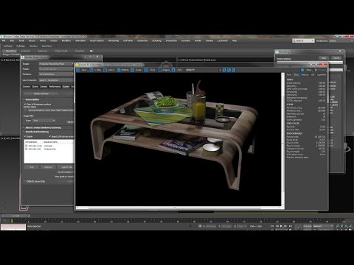The height and width of the screenshot is (265, 354).
Task: Switch to the Performance tab in Render Setup
Action: 55,87
